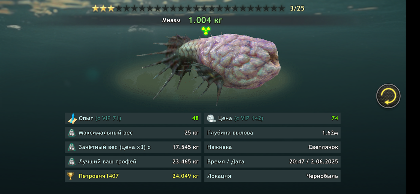Tap the circular yellow back arrow button
Image resolution: width=420 pixels, height=194 pixels.
388,96
